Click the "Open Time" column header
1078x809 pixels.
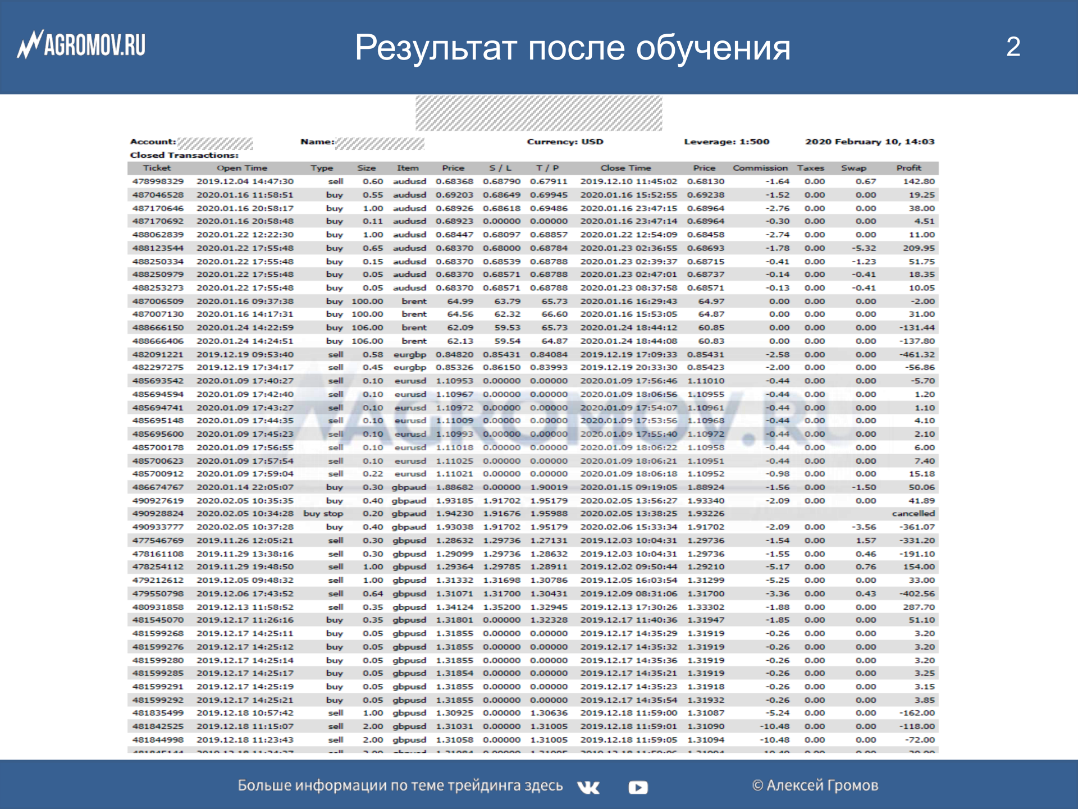click(242, 168)
